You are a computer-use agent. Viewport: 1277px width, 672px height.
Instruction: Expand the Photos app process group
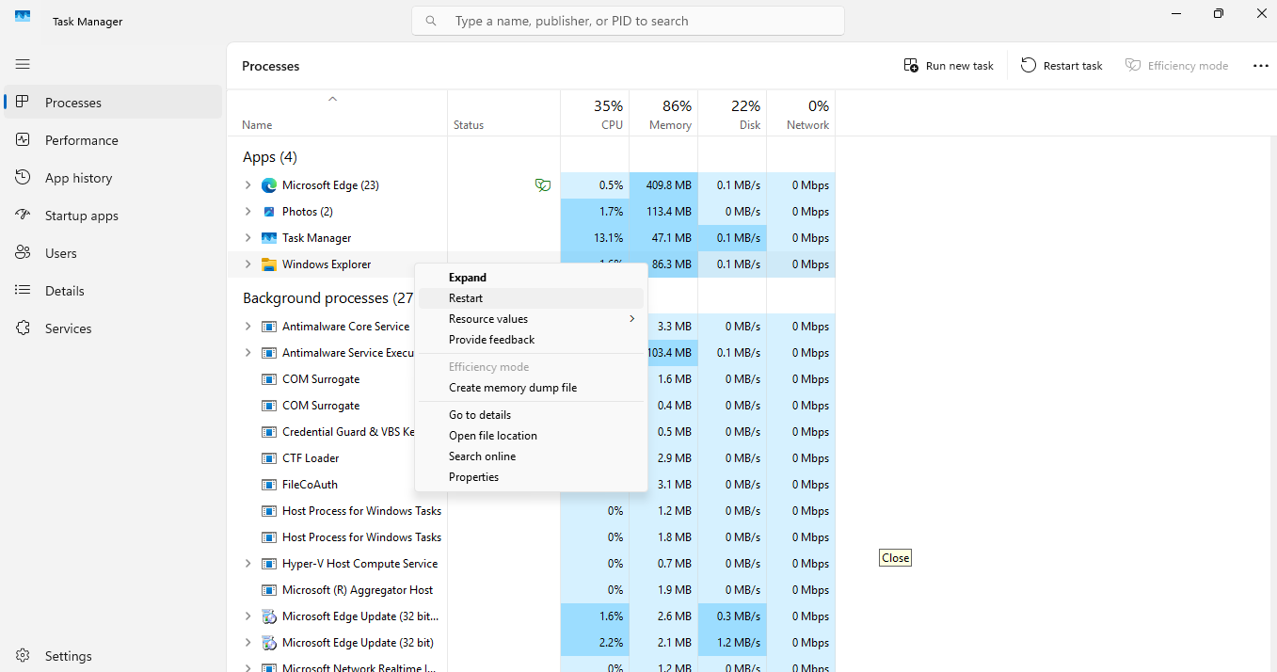pos(248,212)
